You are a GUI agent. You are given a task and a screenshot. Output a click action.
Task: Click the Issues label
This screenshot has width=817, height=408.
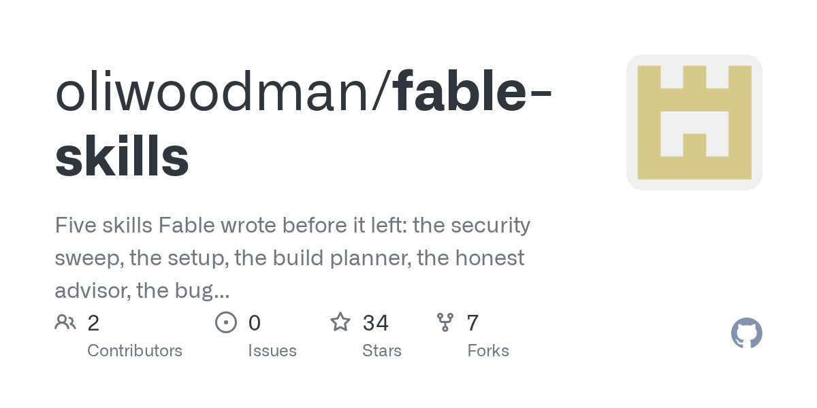pyautogui.click(x=272, y=351)
